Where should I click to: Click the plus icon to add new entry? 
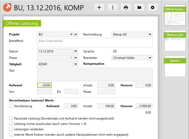[99, 7]
